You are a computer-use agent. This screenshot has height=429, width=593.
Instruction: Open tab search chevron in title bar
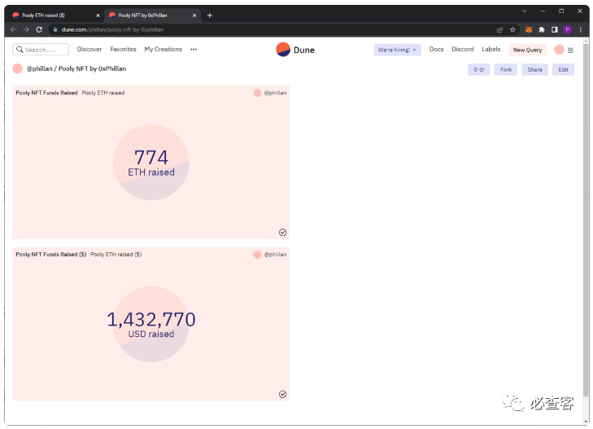point(524,11)
